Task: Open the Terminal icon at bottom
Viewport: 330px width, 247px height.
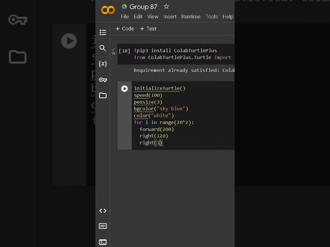Action: click(103, 242)
